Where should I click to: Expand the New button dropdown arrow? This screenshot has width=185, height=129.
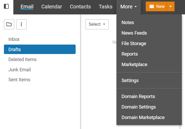click(171, 7)
